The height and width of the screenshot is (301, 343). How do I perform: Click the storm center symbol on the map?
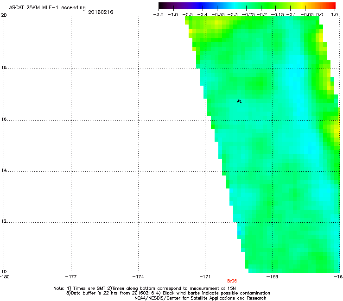(239, 101)
